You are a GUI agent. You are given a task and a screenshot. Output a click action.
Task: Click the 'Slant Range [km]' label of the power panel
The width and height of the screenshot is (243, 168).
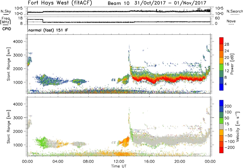(9, 64)
